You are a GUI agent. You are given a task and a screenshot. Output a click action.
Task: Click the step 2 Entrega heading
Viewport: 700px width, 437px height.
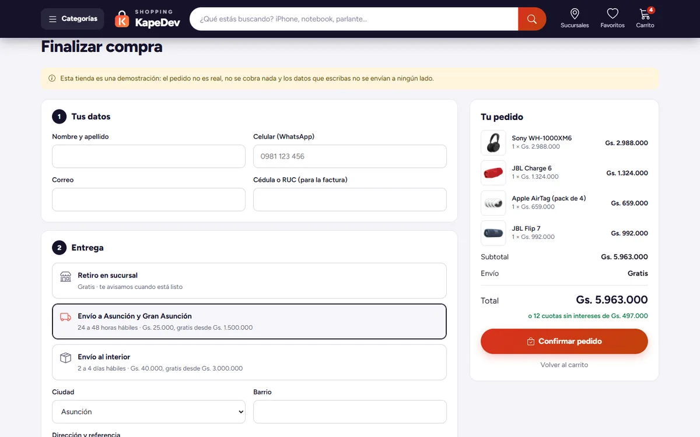coord(87,248)
